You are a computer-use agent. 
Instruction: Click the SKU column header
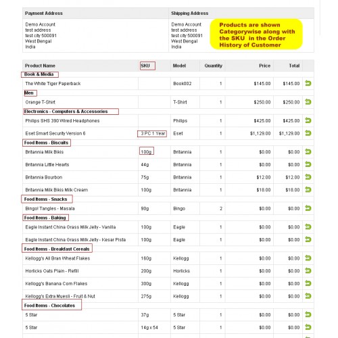[145, 66]
